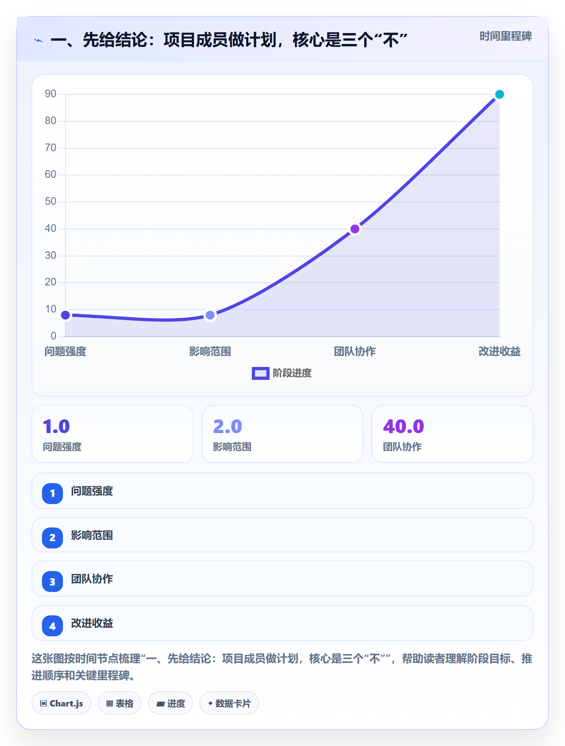565x746 pixels.
Task: Click the number 4 step badge
Action: tap(52, 626)
